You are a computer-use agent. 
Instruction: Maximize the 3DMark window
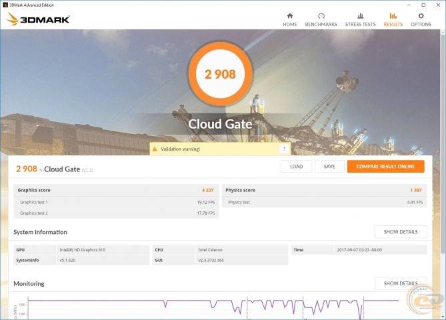pyautogui.click(x=423, y=5)
